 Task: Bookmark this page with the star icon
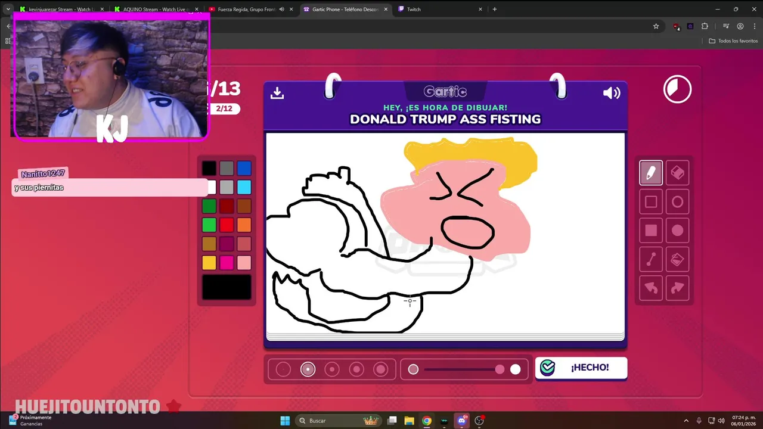click(656, 26)
